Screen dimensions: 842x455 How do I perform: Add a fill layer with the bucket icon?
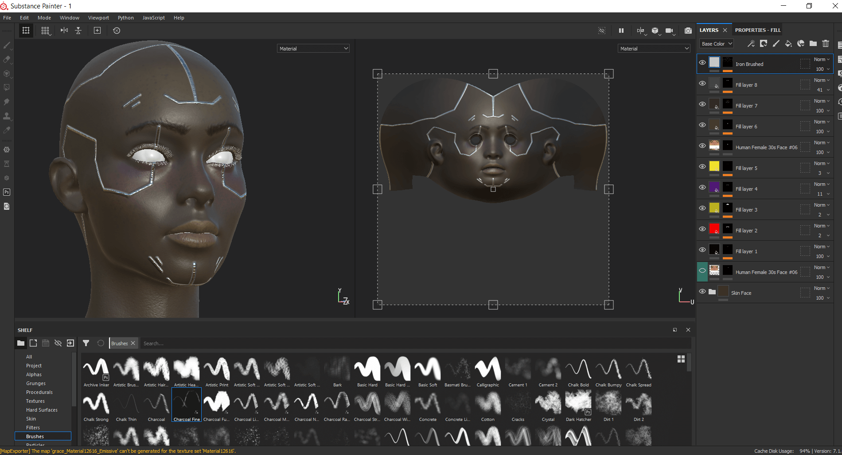(788, 43)
